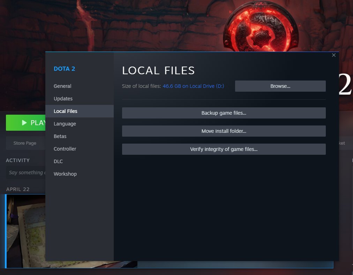Click Move install folder button
Viewport: 353px width, 275px height.
[224, 131]
